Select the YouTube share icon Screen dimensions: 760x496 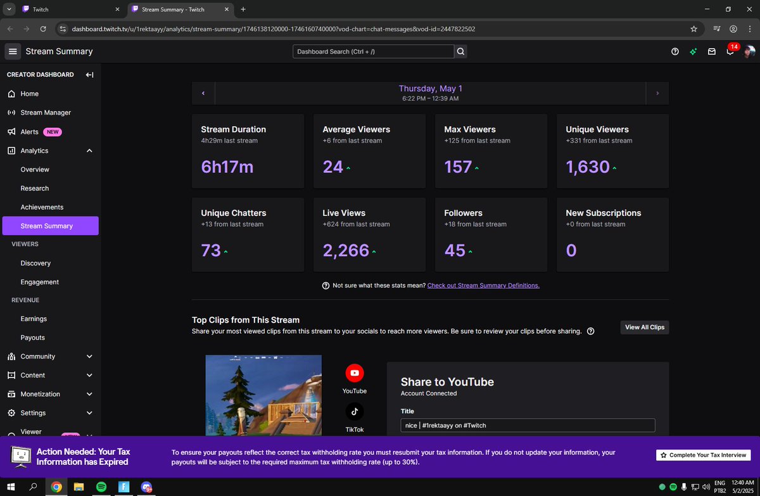pos(355,373)
